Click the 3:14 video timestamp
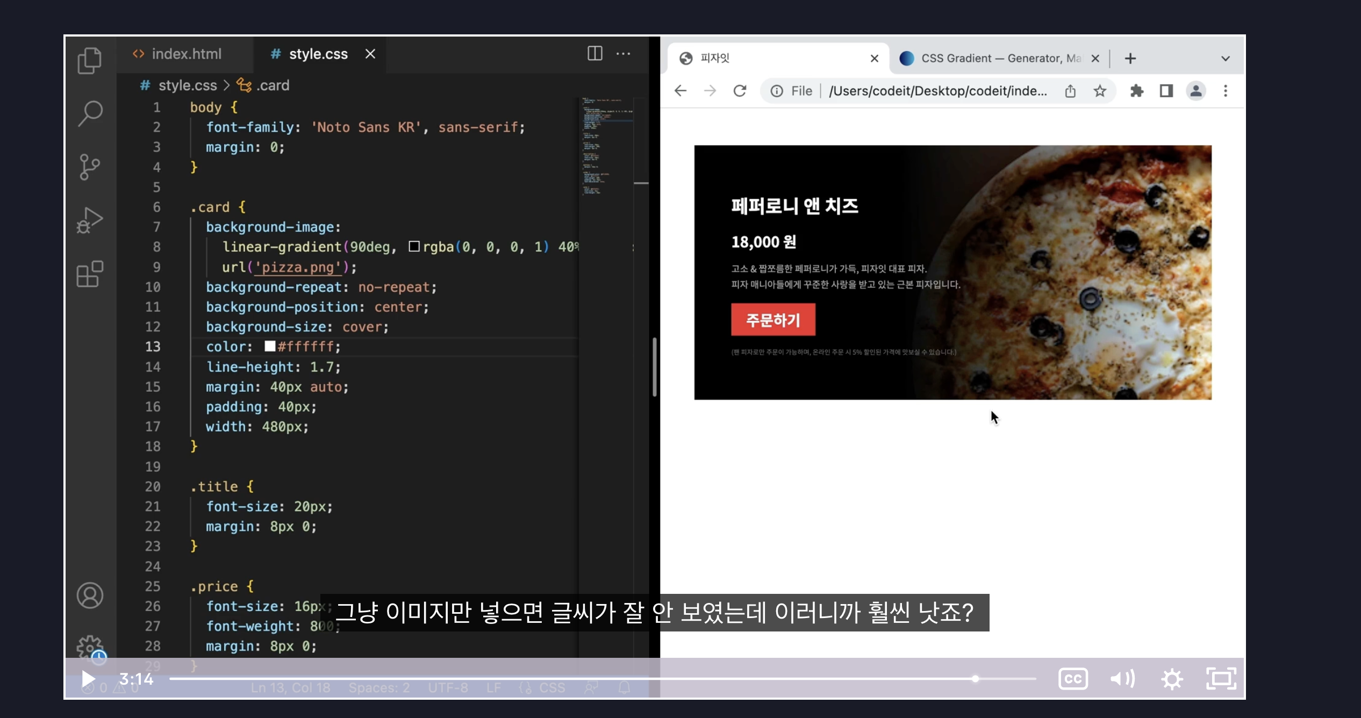This screenshot has width=1361, height=718. coord(137,679)
